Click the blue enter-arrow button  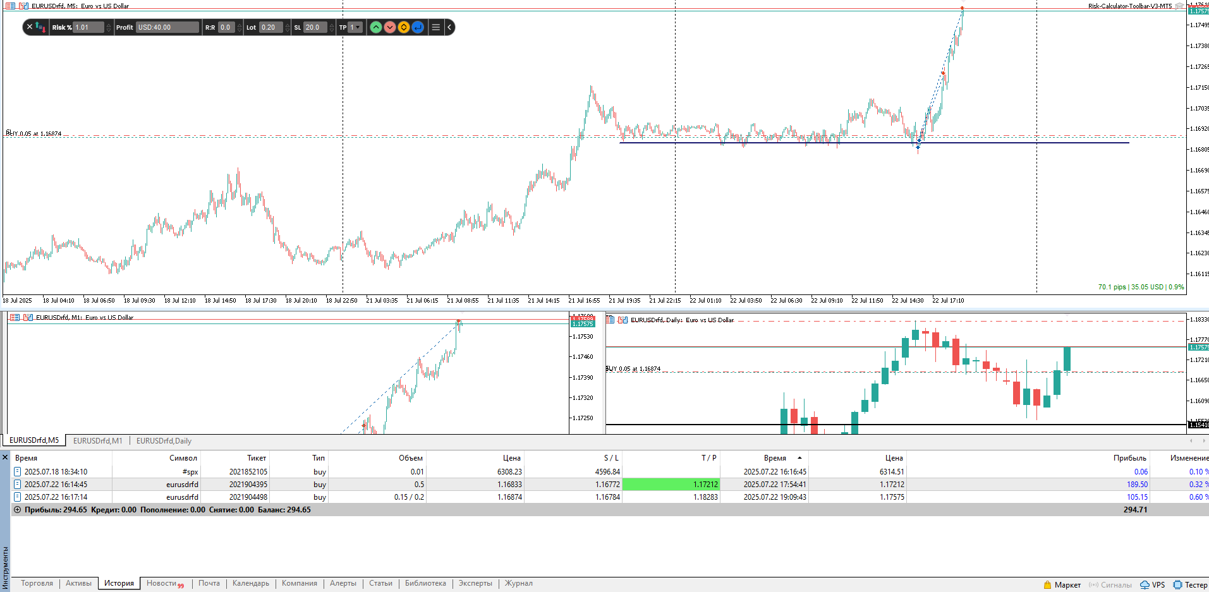418,27
